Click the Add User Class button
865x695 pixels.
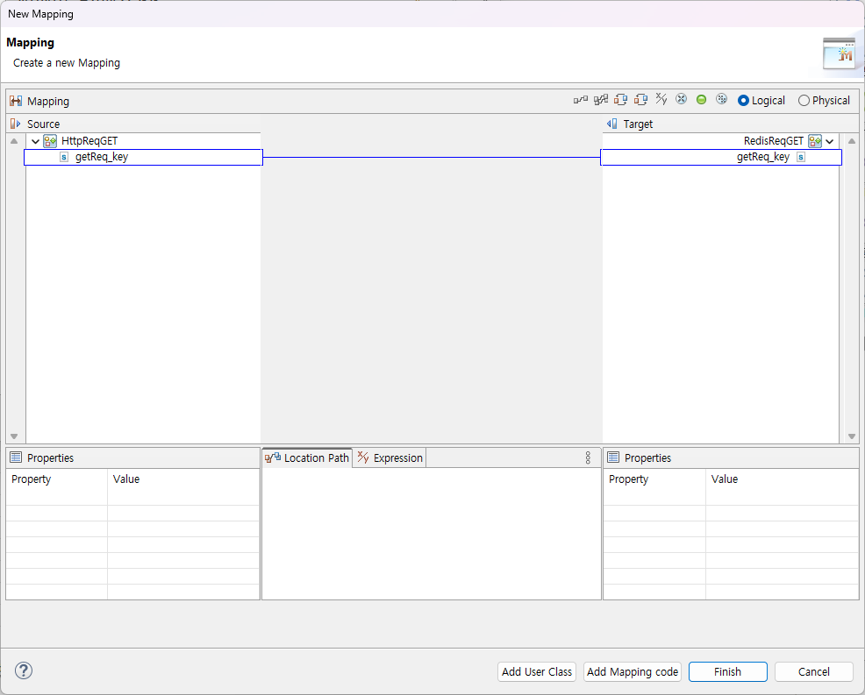pos(536,671)
